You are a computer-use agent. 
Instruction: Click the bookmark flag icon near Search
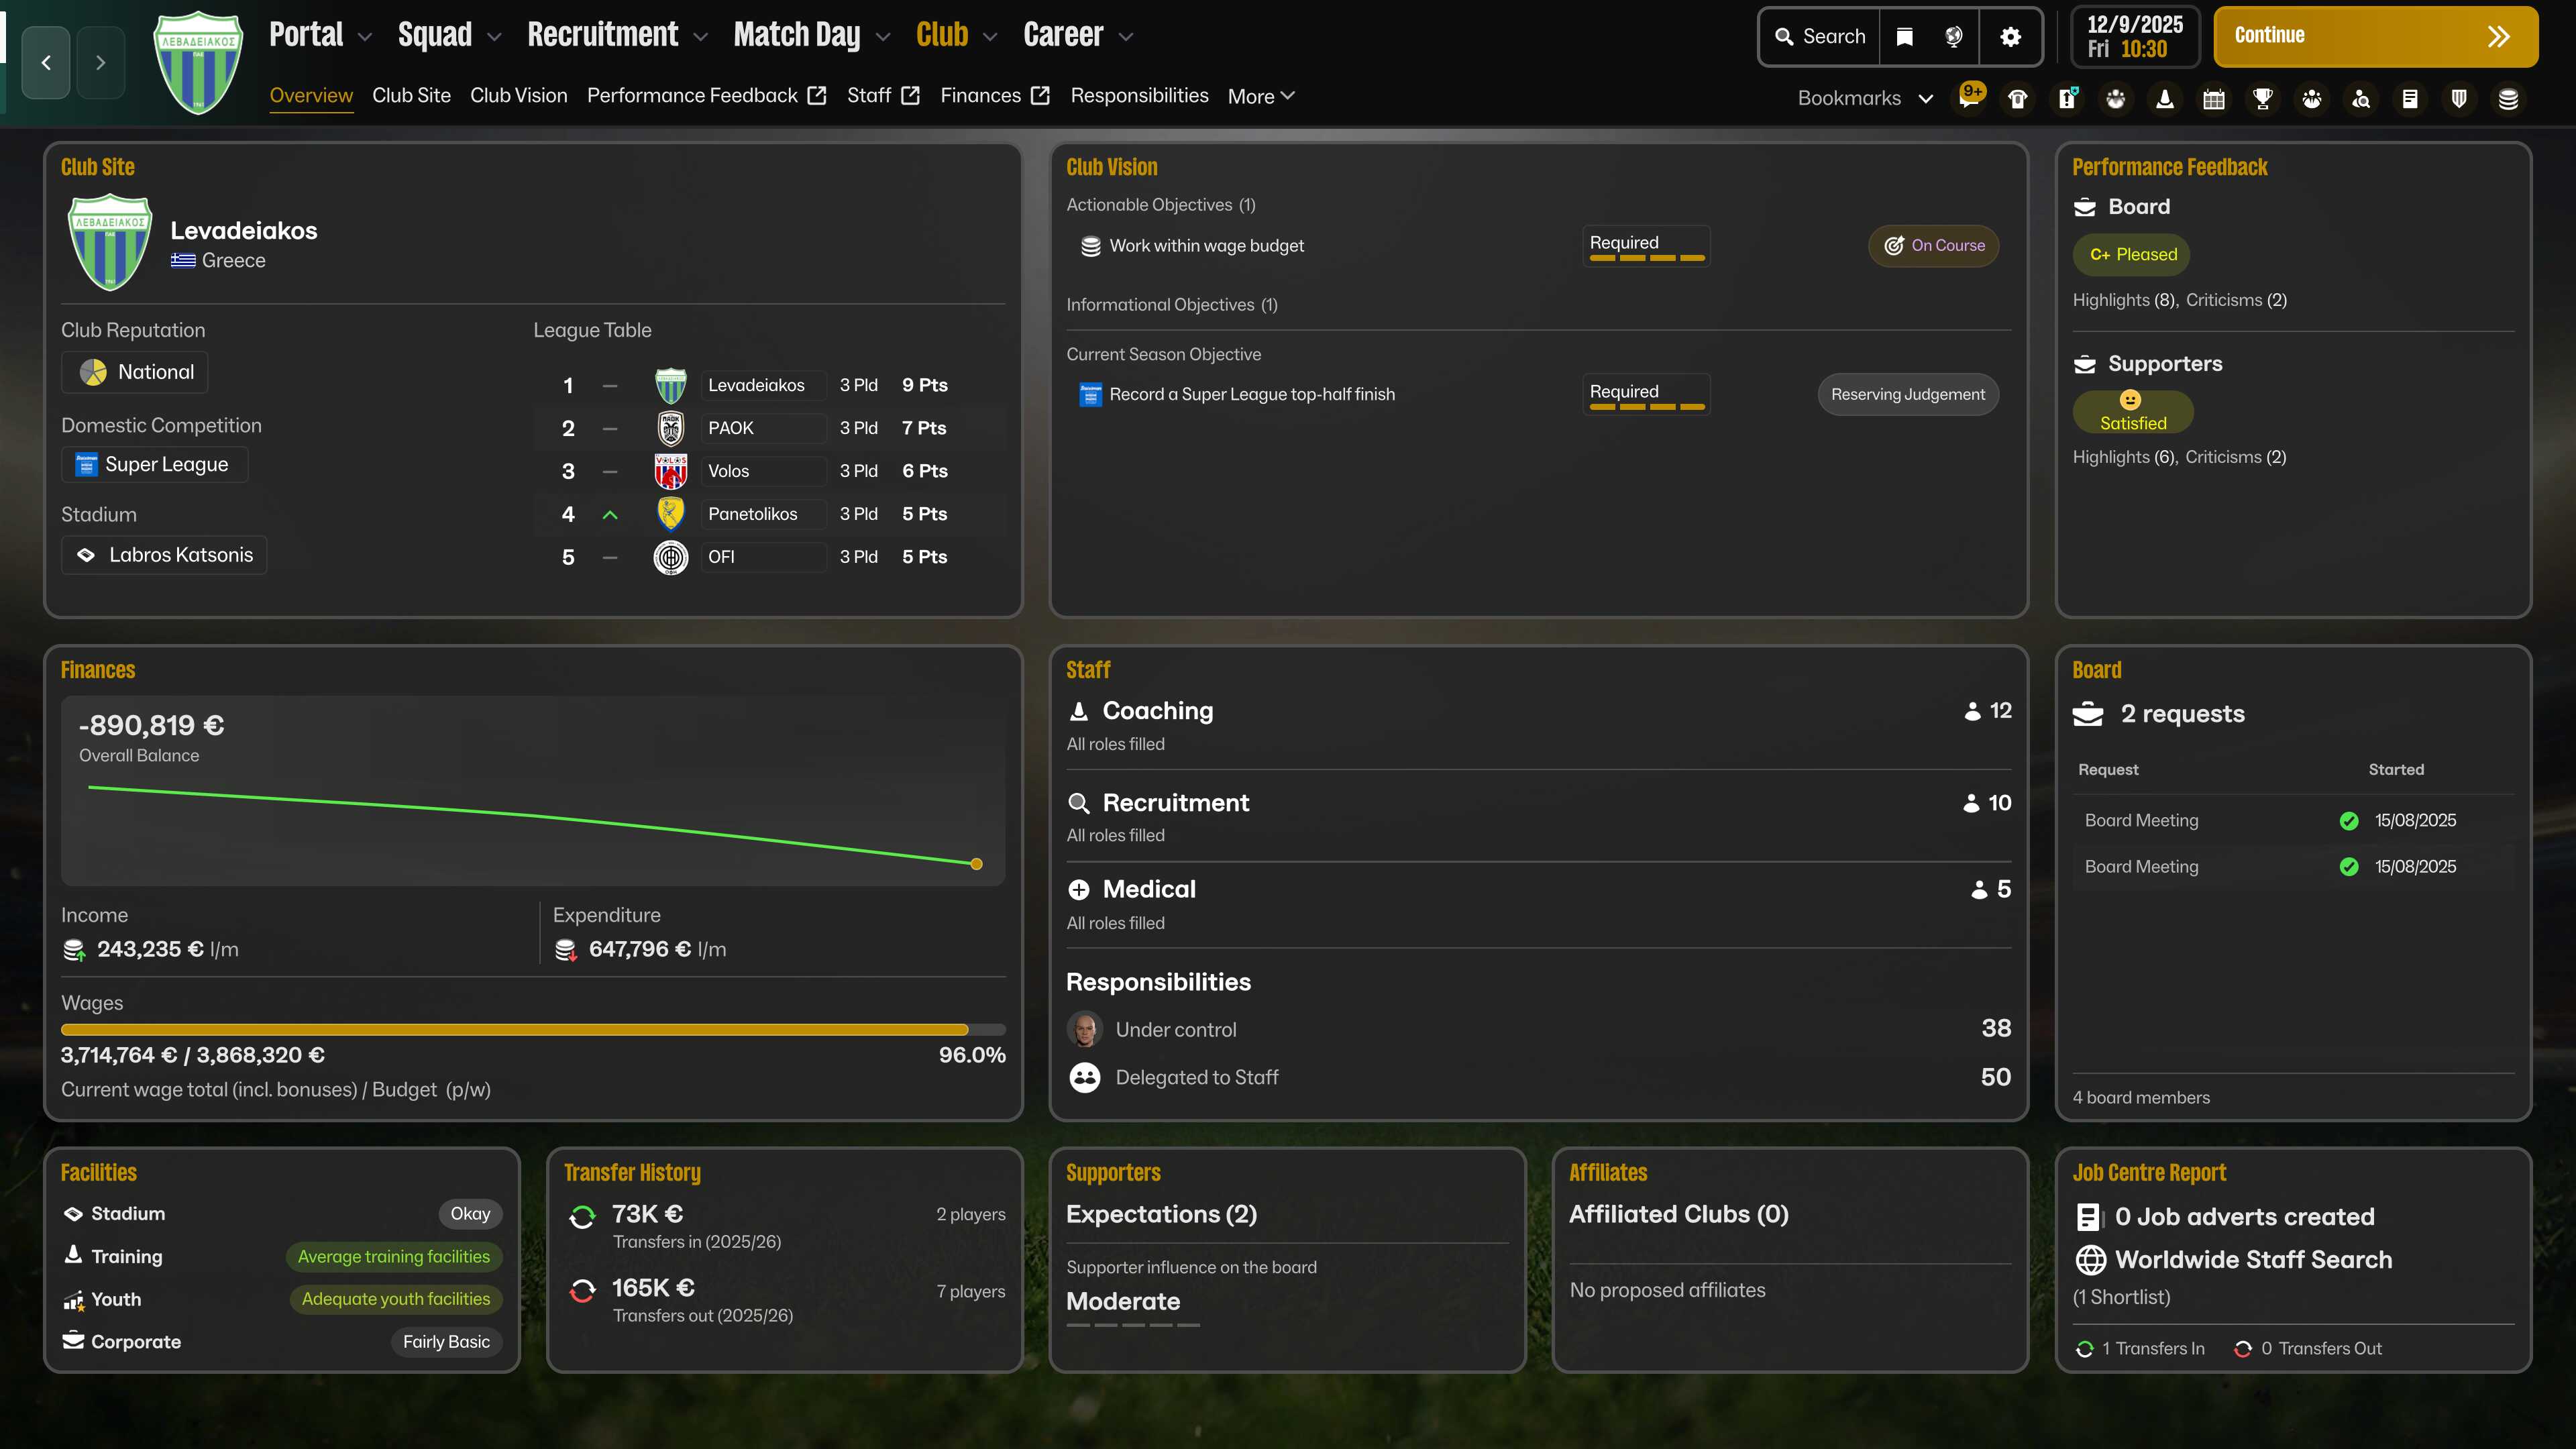tap(1905, 37)
